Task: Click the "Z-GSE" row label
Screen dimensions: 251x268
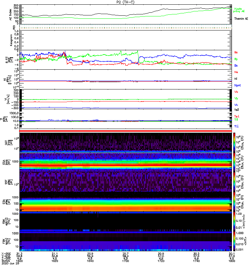Action: tap(6, 258)
